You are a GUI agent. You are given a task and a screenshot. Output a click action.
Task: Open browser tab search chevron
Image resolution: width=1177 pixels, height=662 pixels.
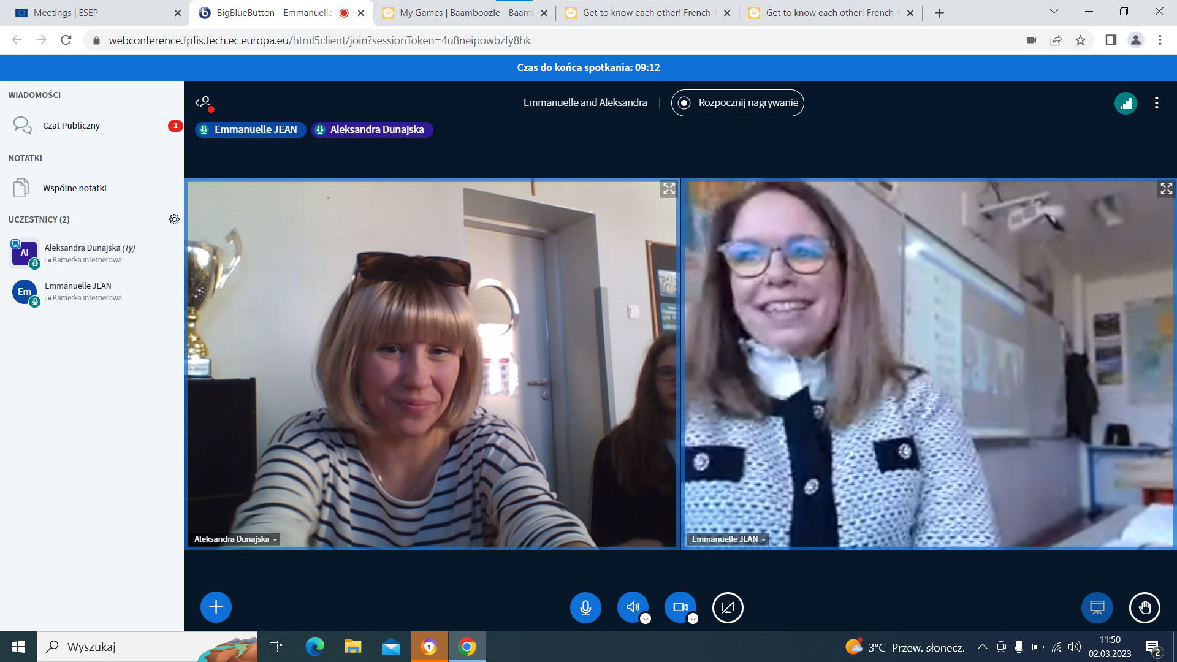point(1054,12)
